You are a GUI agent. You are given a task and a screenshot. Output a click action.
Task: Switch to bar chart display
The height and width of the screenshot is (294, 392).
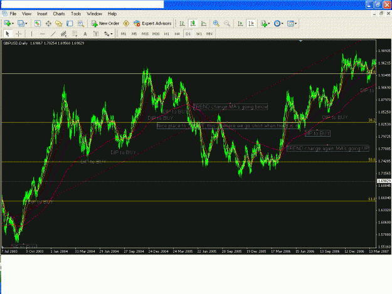click(183, 23)
